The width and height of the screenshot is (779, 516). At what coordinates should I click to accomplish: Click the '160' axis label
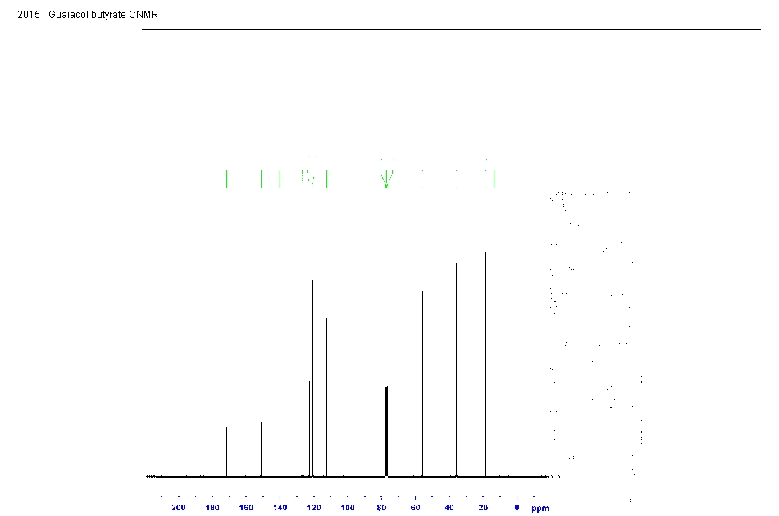(x=246, y=508)
